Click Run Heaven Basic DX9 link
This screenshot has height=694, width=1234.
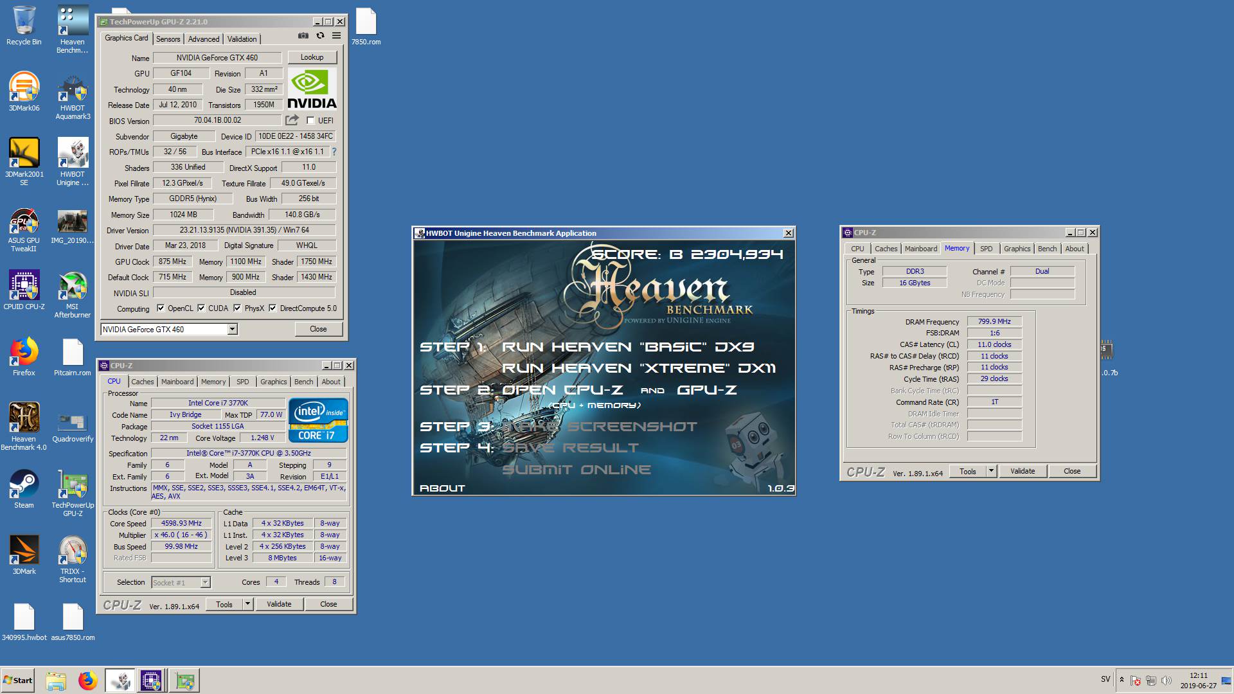click(628, 347)
